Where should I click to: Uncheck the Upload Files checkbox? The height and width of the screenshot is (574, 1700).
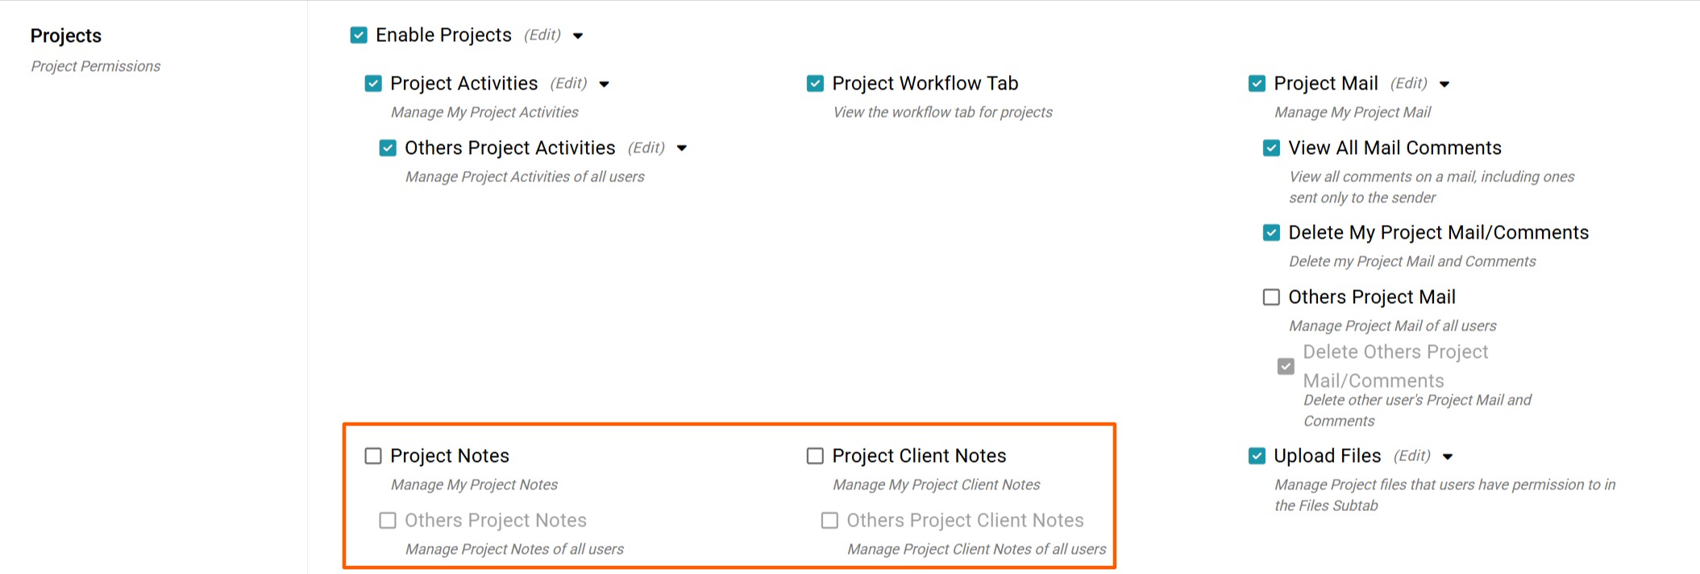pyautogui.click(x=1257, y=456)
